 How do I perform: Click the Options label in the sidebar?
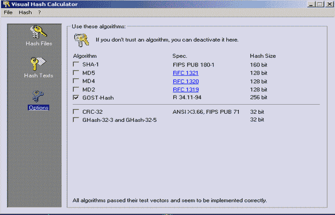pyautogui.click(x=38, y=107)
